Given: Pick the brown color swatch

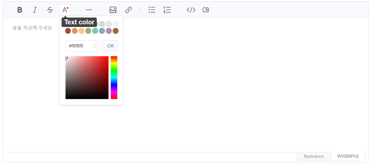Looking at the screenshot, I should tap(116, 31).
